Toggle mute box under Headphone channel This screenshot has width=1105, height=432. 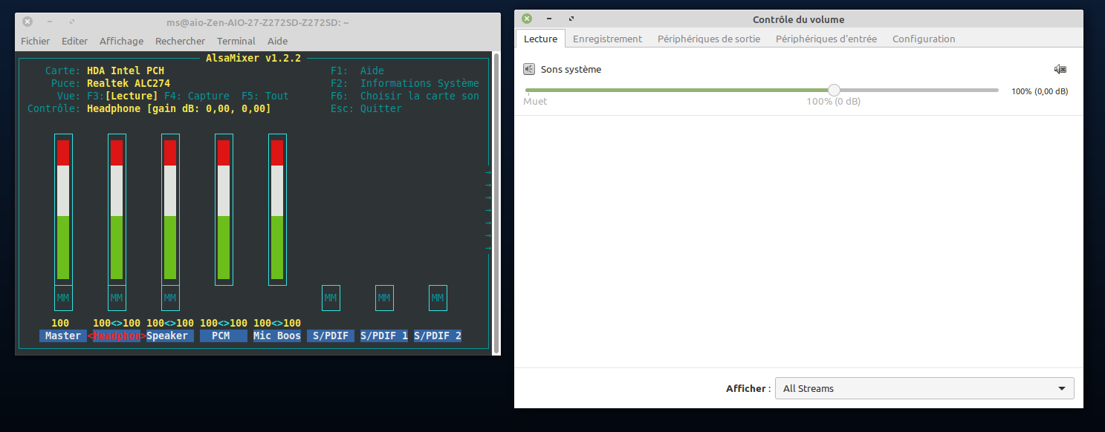tap(117, 298)
